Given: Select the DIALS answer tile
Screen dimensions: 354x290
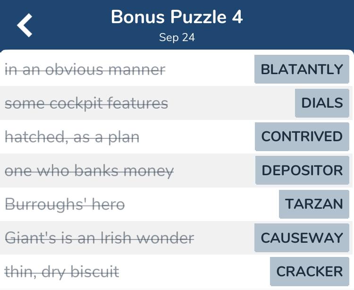Looking at the screenshot, I should coord(322,103).
